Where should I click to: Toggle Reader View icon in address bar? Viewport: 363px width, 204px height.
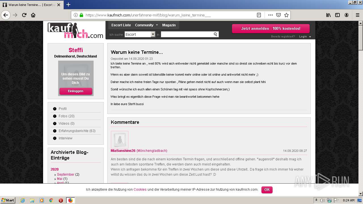pyautogui.click(x=259, y=15)
